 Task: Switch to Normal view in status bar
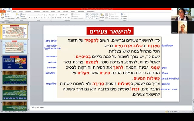(x=166, y=112)
